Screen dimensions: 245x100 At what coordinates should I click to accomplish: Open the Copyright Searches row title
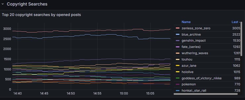(x=27, y=4)
